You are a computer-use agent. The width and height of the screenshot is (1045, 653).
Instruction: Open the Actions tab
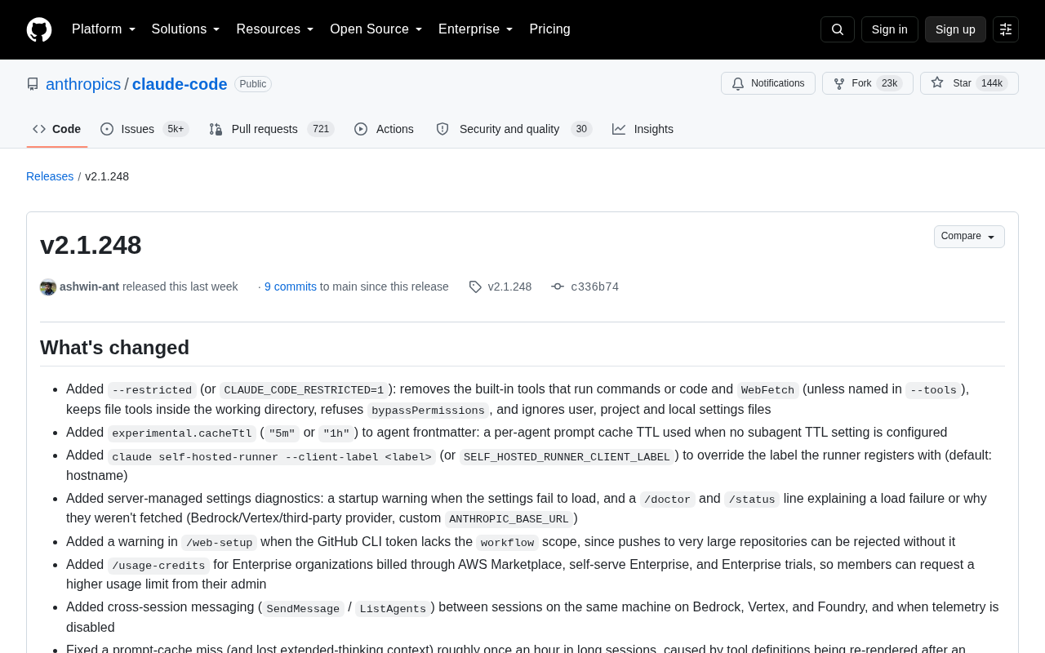click(384, 129)
